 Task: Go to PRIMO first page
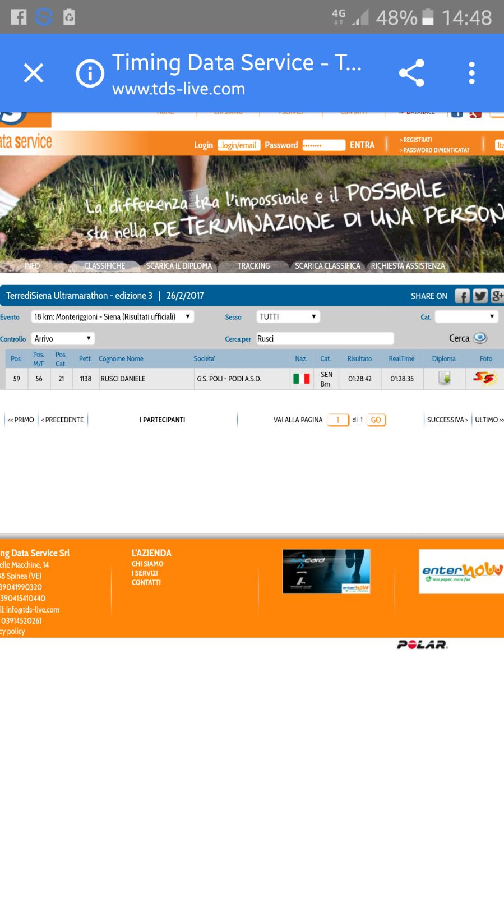[x=21, y=420]
